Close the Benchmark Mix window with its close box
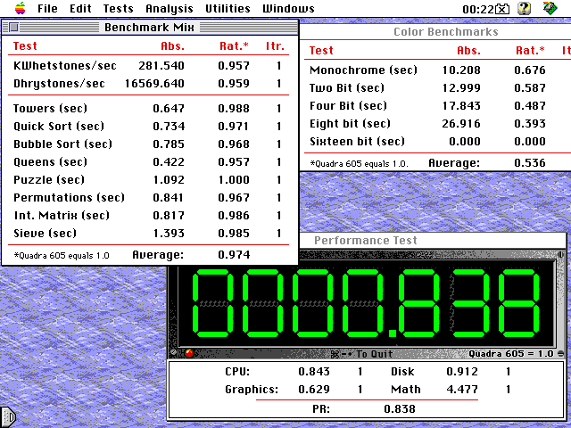The image size is (571, 428). point(13,27)
